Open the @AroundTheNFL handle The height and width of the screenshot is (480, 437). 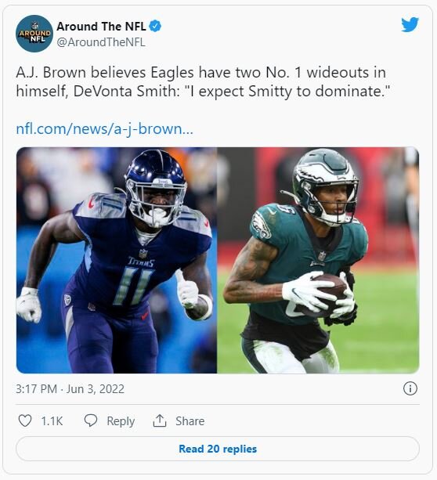[101, 42]
